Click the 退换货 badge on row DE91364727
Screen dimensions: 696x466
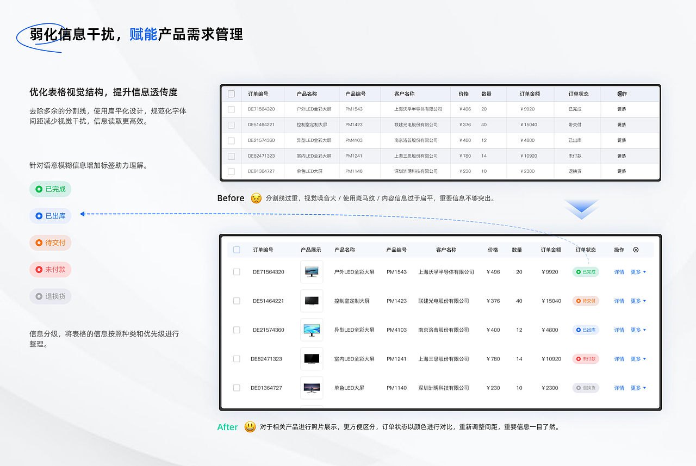(586, 388)
